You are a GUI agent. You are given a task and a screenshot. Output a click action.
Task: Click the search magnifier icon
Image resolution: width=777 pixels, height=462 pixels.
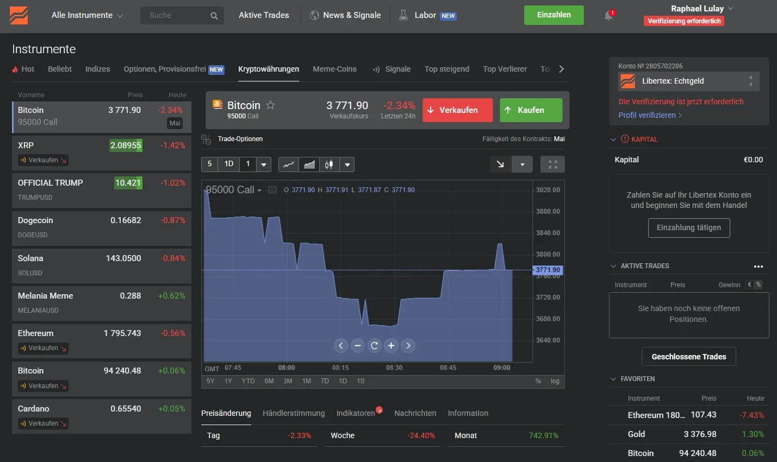pyautogui.click(x=214, y=16)
